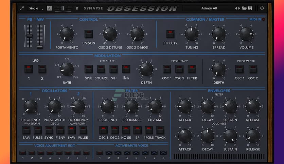Toggle oscillator 2 Pulse waveform

[x=83, y=130]
